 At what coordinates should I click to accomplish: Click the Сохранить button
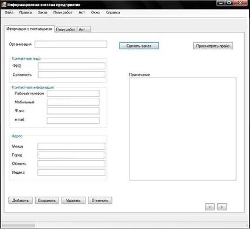point(47,200)
